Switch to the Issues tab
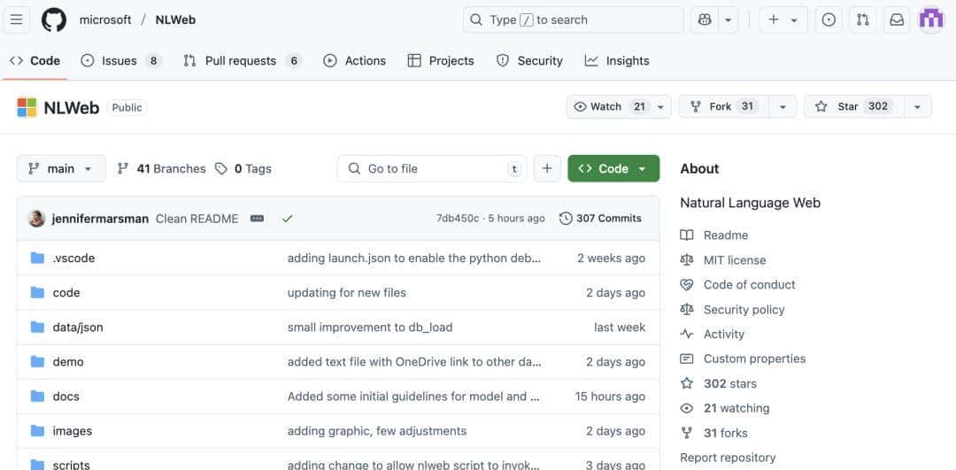Image resolution: width=956 pixels, height=470 pixels. pyautogui.click(x=120, y=60)
